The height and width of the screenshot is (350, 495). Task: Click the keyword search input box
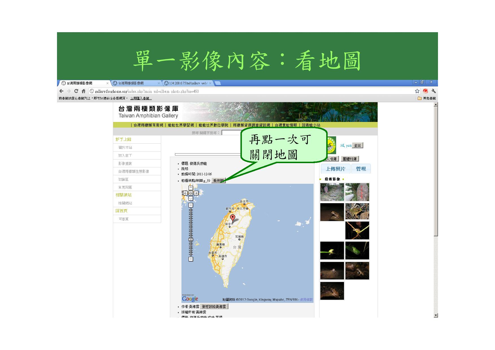point(231,133)
